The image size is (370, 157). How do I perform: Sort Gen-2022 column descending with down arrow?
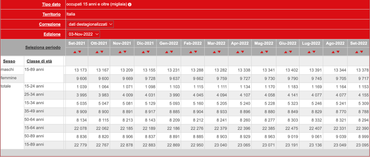click(172, 52)
